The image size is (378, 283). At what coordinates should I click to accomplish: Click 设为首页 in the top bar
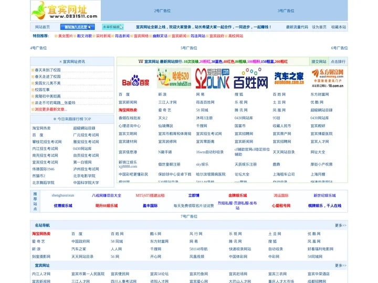[x=319, y=27]
